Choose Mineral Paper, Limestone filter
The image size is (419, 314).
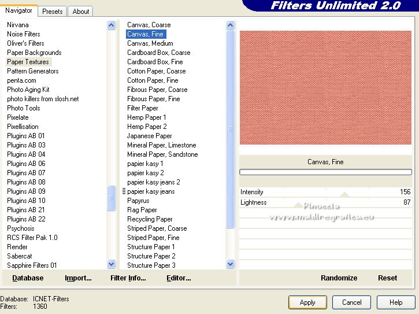[162, 145]
